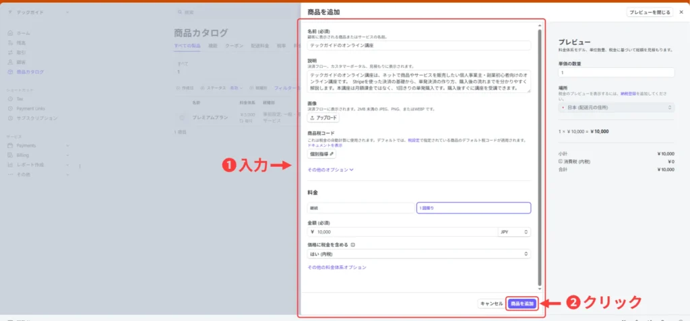This screenshot has width=690, height=321.
Task: Click the プレミアムプラン product row name
Action: tap(210, 117)
